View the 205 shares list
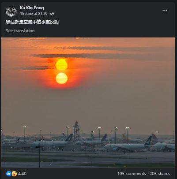The height and width of the screenshot is (179, 177). [x=160, y=174]
